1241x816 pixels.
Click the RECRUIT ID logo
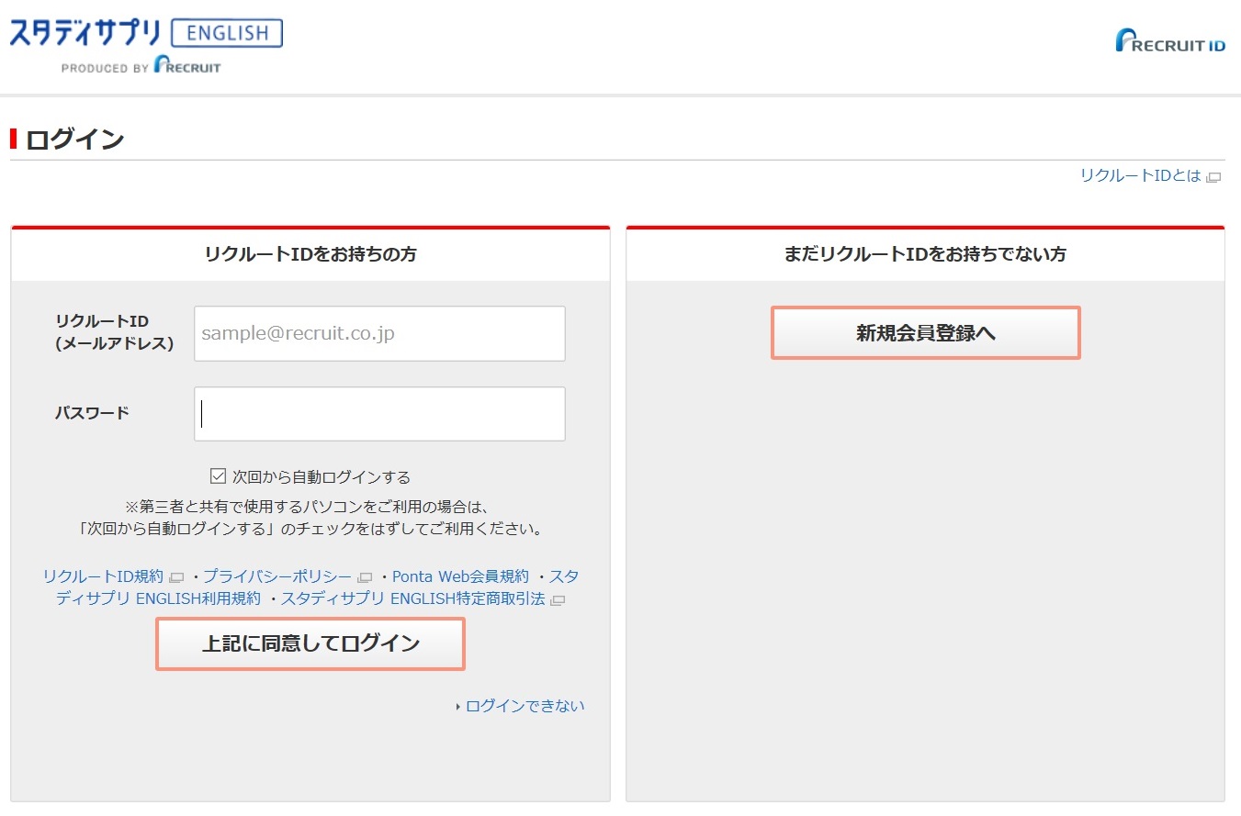click(x=1170, y=41)
